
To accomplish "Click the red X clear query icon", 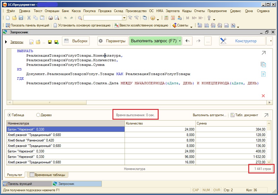I will click(263, 96).
